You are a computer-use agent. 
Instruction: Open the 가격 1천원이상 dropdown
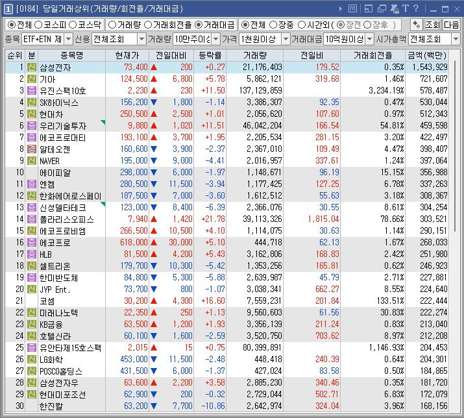[286, 39]
